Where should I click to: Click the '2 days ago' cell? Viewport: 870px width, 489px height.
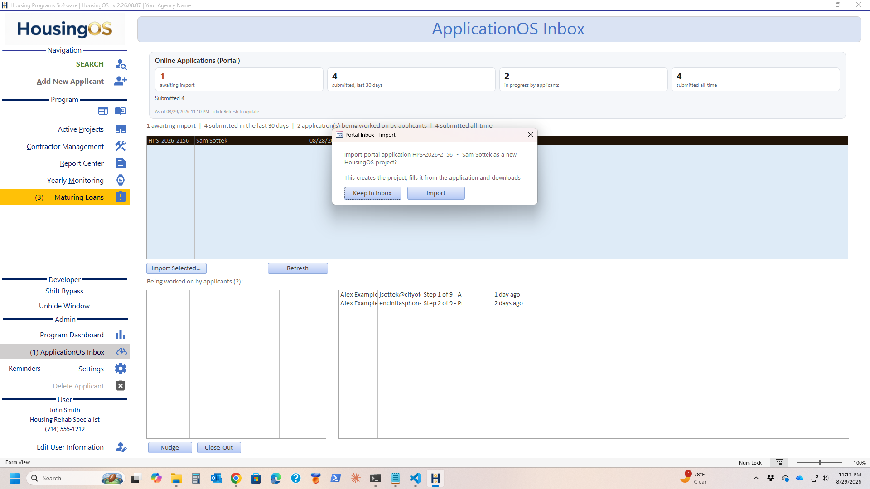click(508, 303)
